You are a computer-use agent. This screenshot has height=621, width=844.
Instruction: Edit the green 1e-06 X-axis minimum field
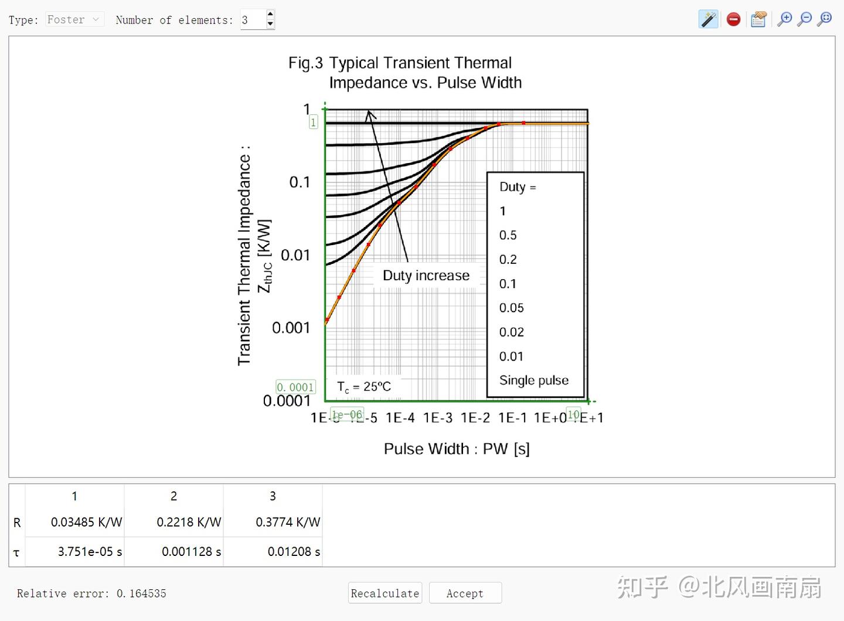click(347, 414)
